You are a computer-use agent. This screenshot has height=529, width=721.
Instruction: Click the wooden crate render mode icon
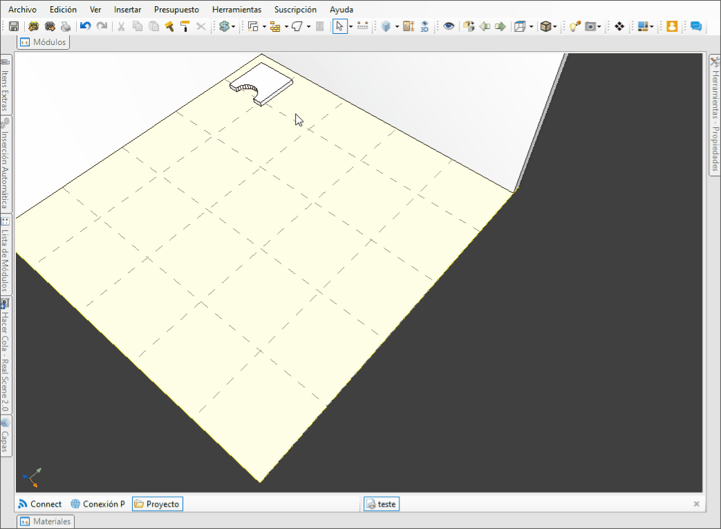click(x=545, y=26)
